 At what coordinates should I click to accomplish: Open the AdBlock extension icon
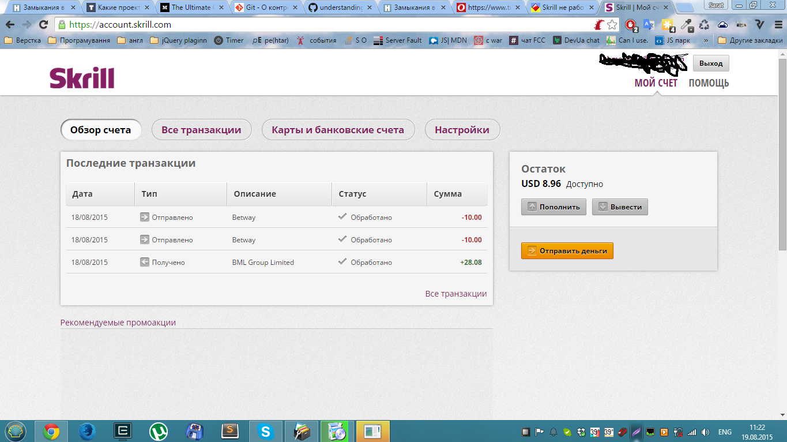click(x=631, y=25)
